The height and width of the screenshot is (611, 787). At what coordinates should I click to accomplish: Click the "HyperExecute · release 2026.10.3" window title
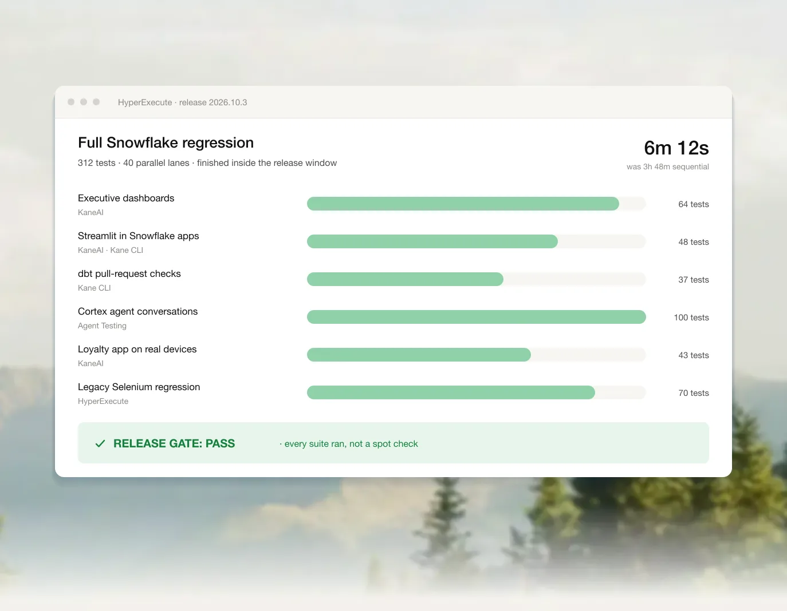point(183,102)
